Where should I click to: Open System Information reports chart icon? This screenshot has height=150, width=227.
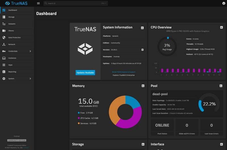pos(142,28)
